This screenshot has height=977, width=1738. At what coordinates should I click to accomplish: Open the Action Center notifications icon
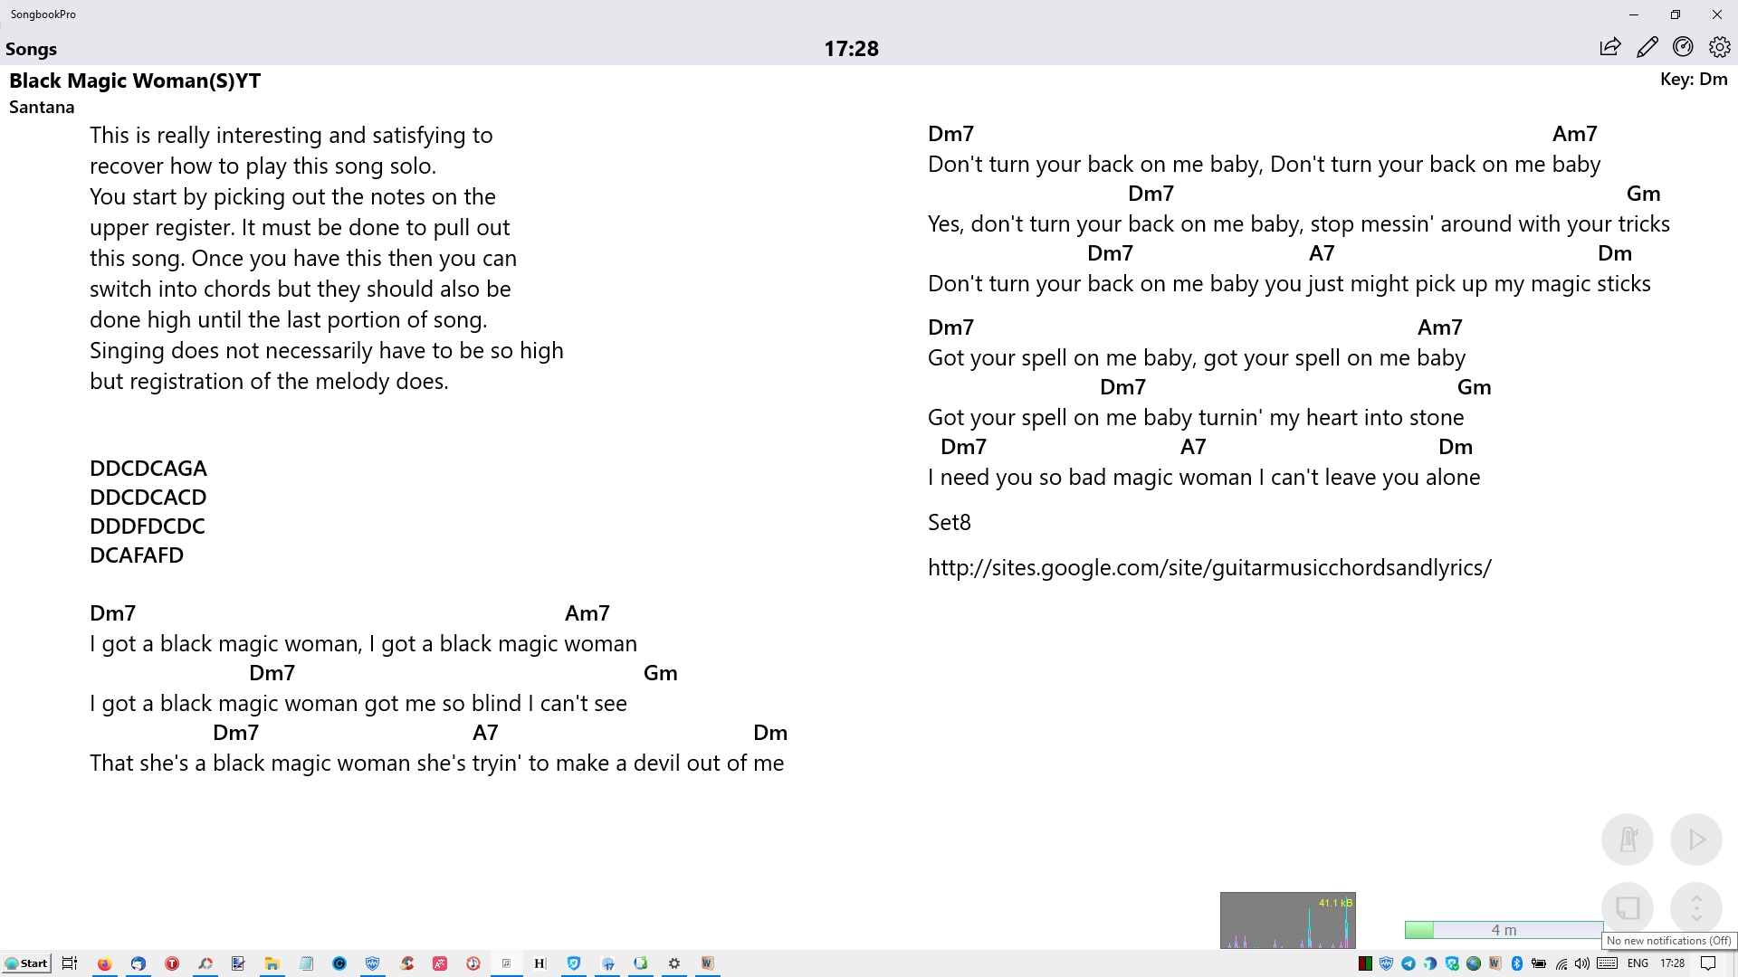(1708, 963)
